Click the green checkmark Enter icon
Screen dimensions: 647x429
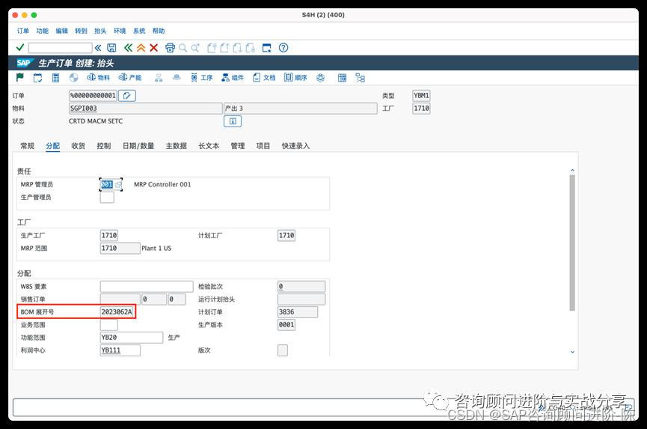coord(19,47)
